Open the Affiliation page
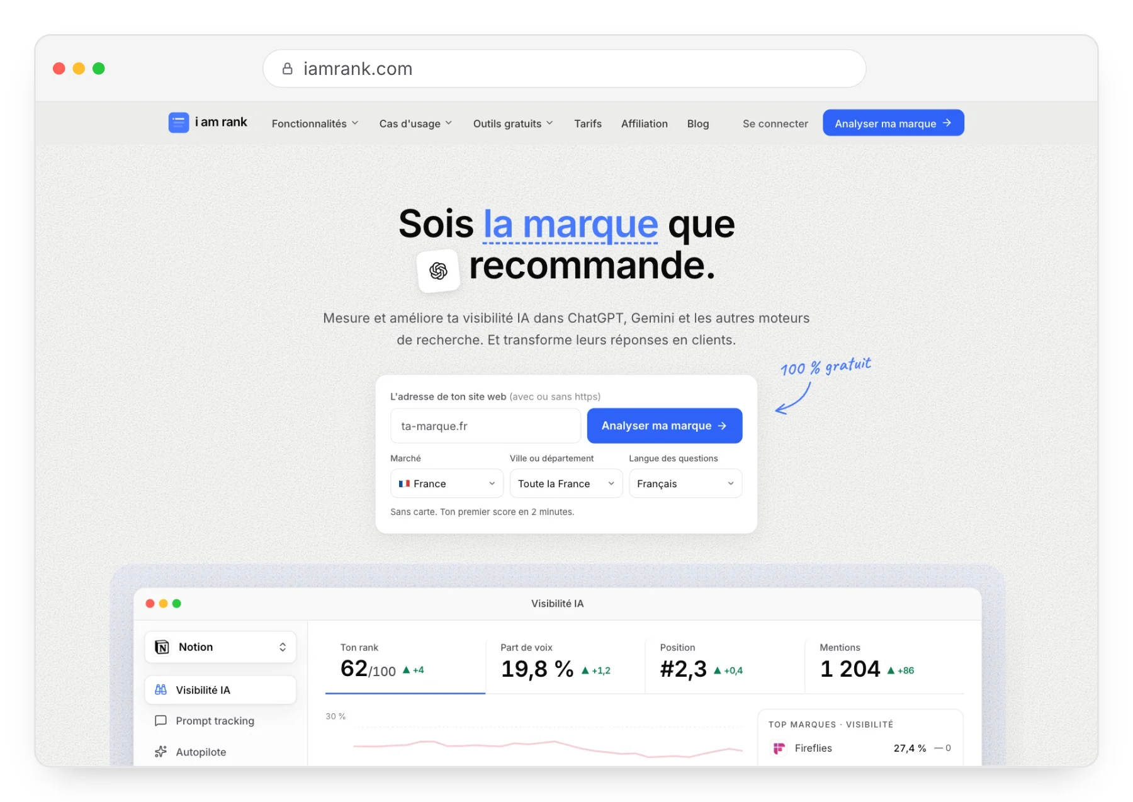 click(x=645, y=123)
